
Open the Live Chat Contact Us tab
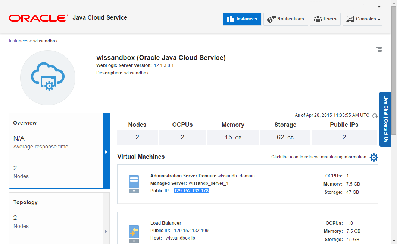(385, 119)
